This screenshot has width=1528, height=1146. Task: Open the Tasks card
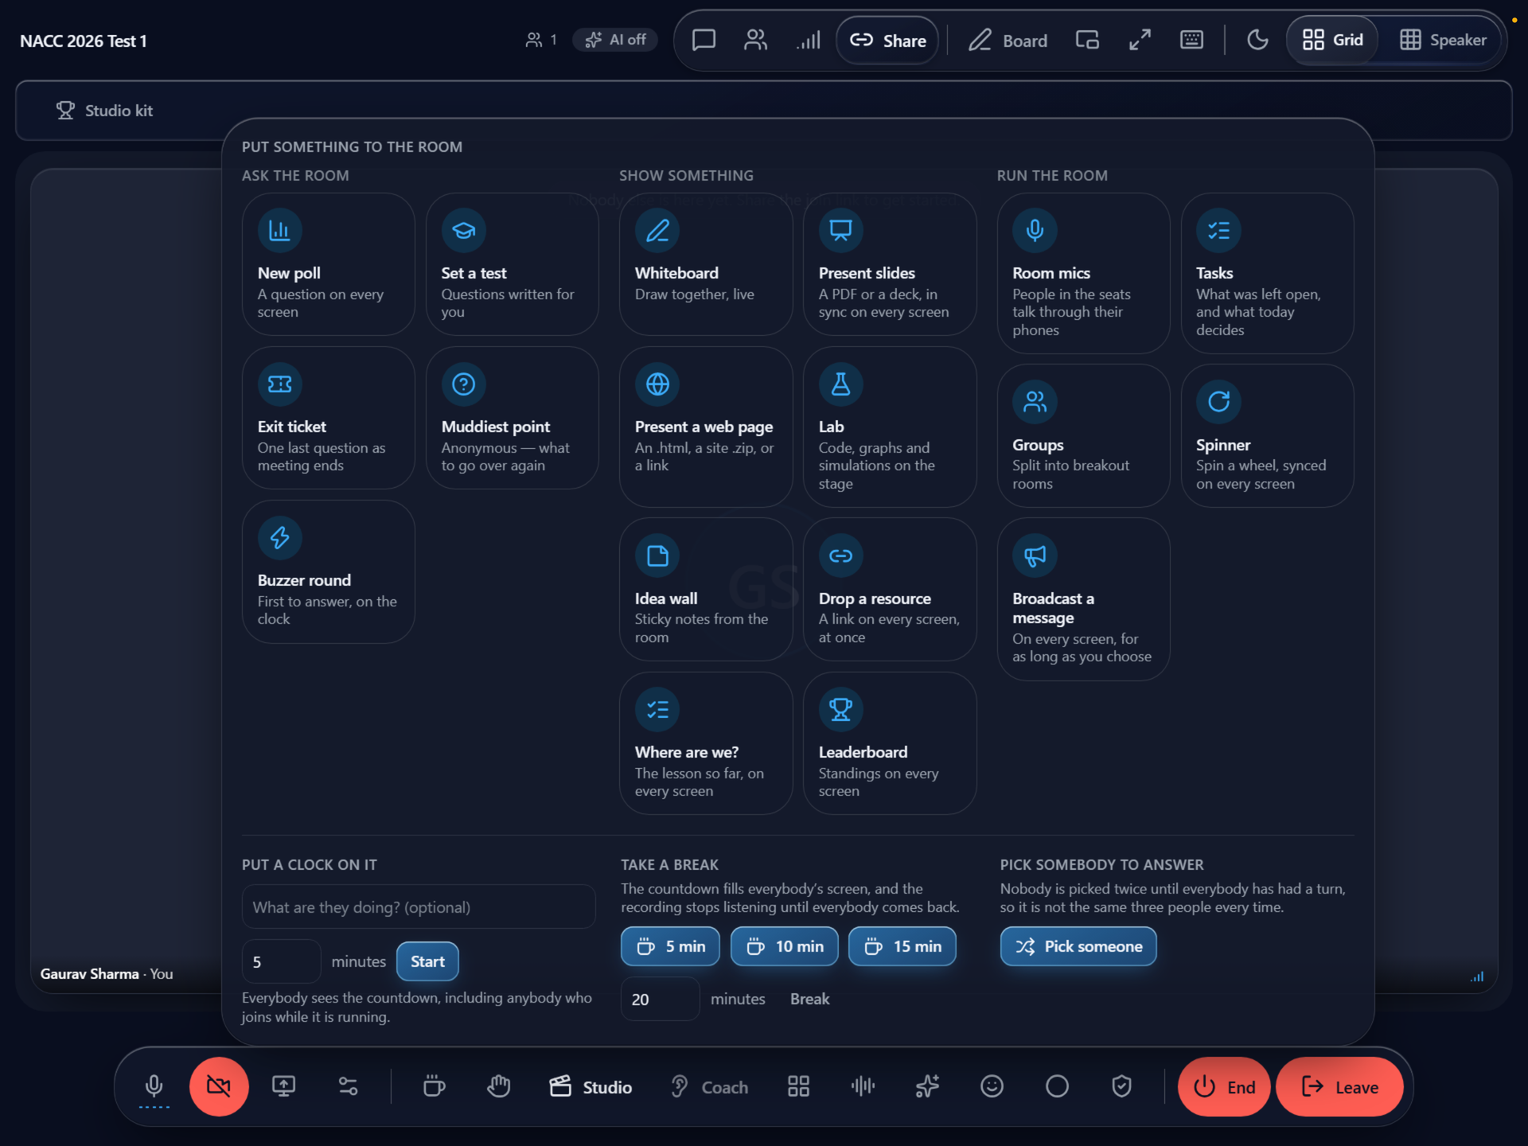pyautogui.click(x=1267, y=273)
